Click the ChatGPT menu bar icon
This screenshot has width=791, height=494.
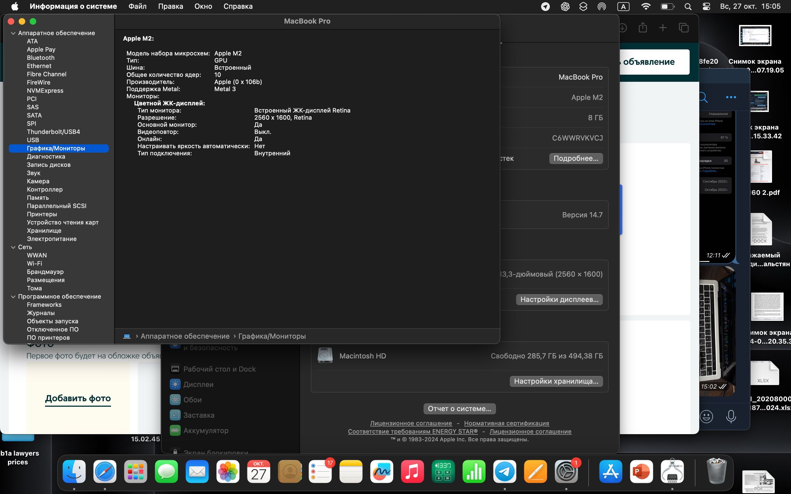click(x=565, y=7)
